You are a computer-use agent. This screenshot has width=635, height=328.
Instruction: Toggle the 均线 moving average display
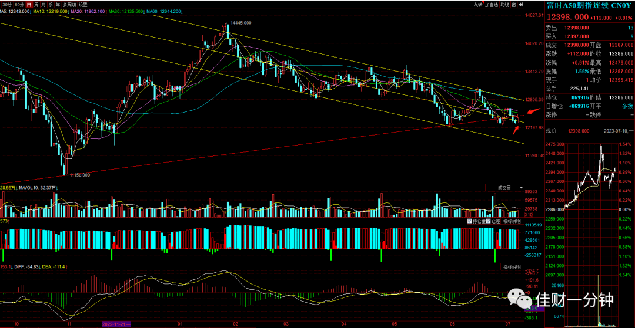coord(504,5)
